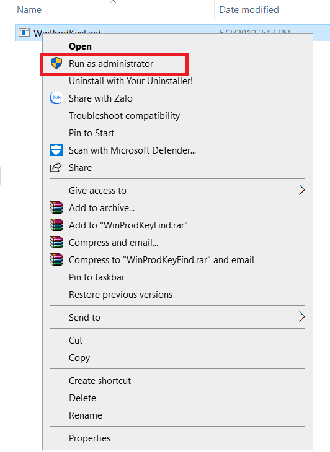
Task: Select Troubleshoot compatibility
Action: [x=124, y=116]
